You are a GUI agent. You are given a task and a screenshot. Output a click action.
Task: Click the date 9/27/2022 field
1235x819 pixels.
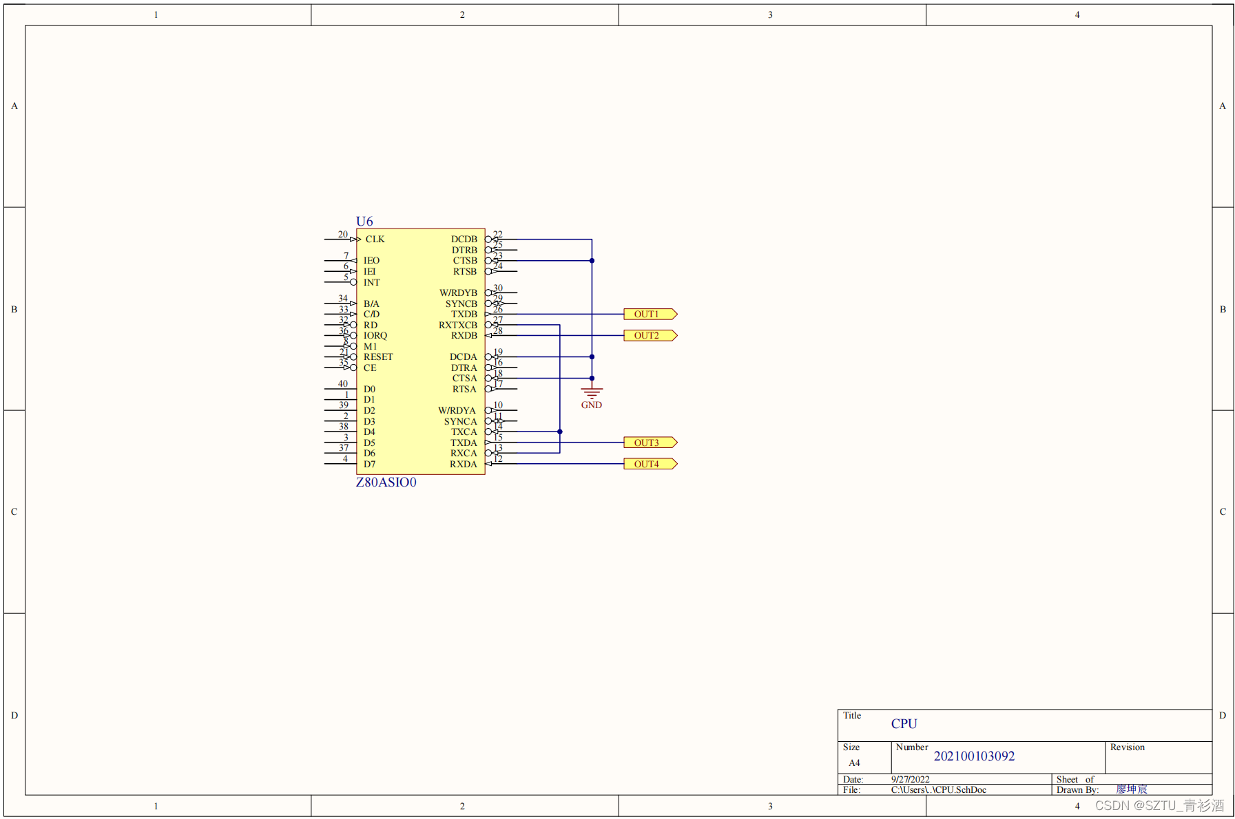coord(910,779)
